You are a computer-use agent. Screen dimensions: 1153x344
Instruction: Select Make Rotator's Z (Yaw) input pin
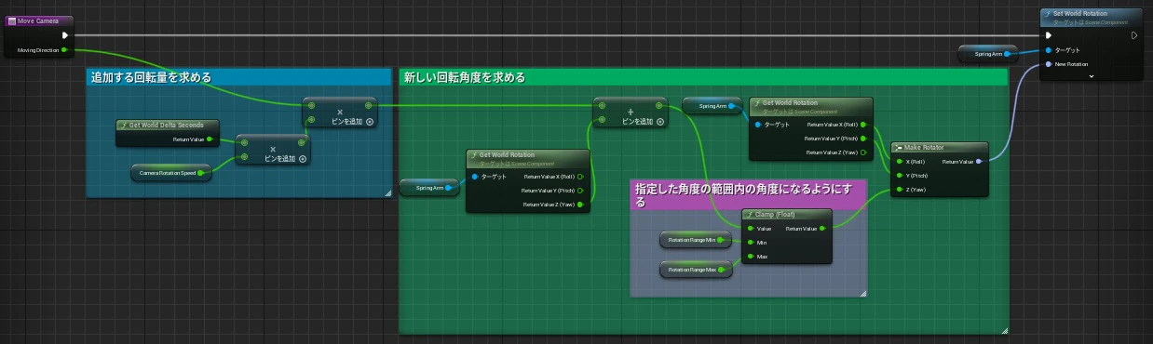pos(900,189)
